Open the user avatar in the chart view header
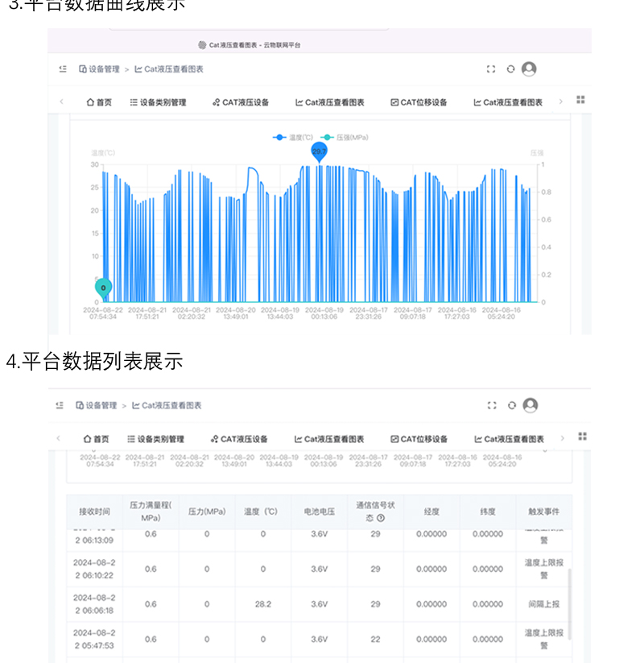 coord(529,69)
